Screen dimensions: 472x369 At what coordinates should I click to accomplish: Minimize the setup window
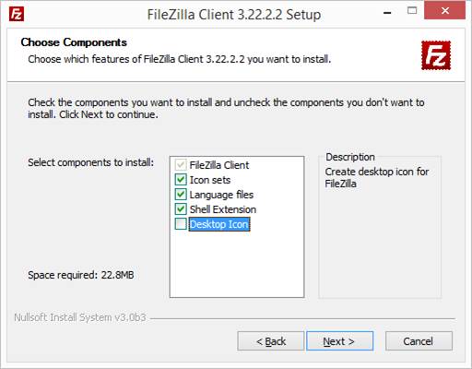point(387,12)
